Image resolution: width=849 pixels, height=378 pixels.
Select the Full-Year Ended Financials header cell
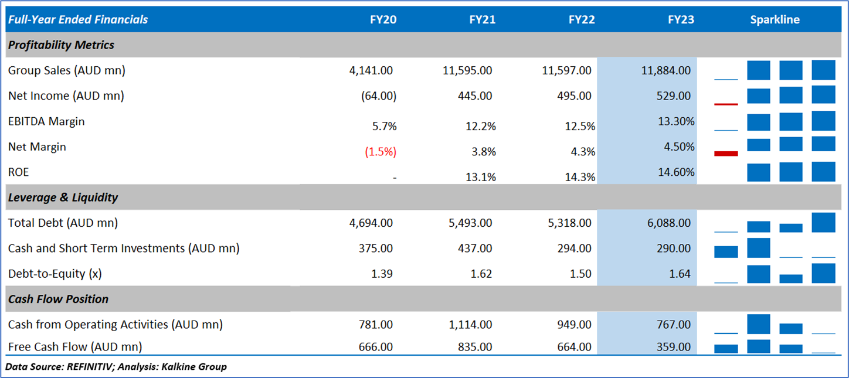(x=78, y=19)
